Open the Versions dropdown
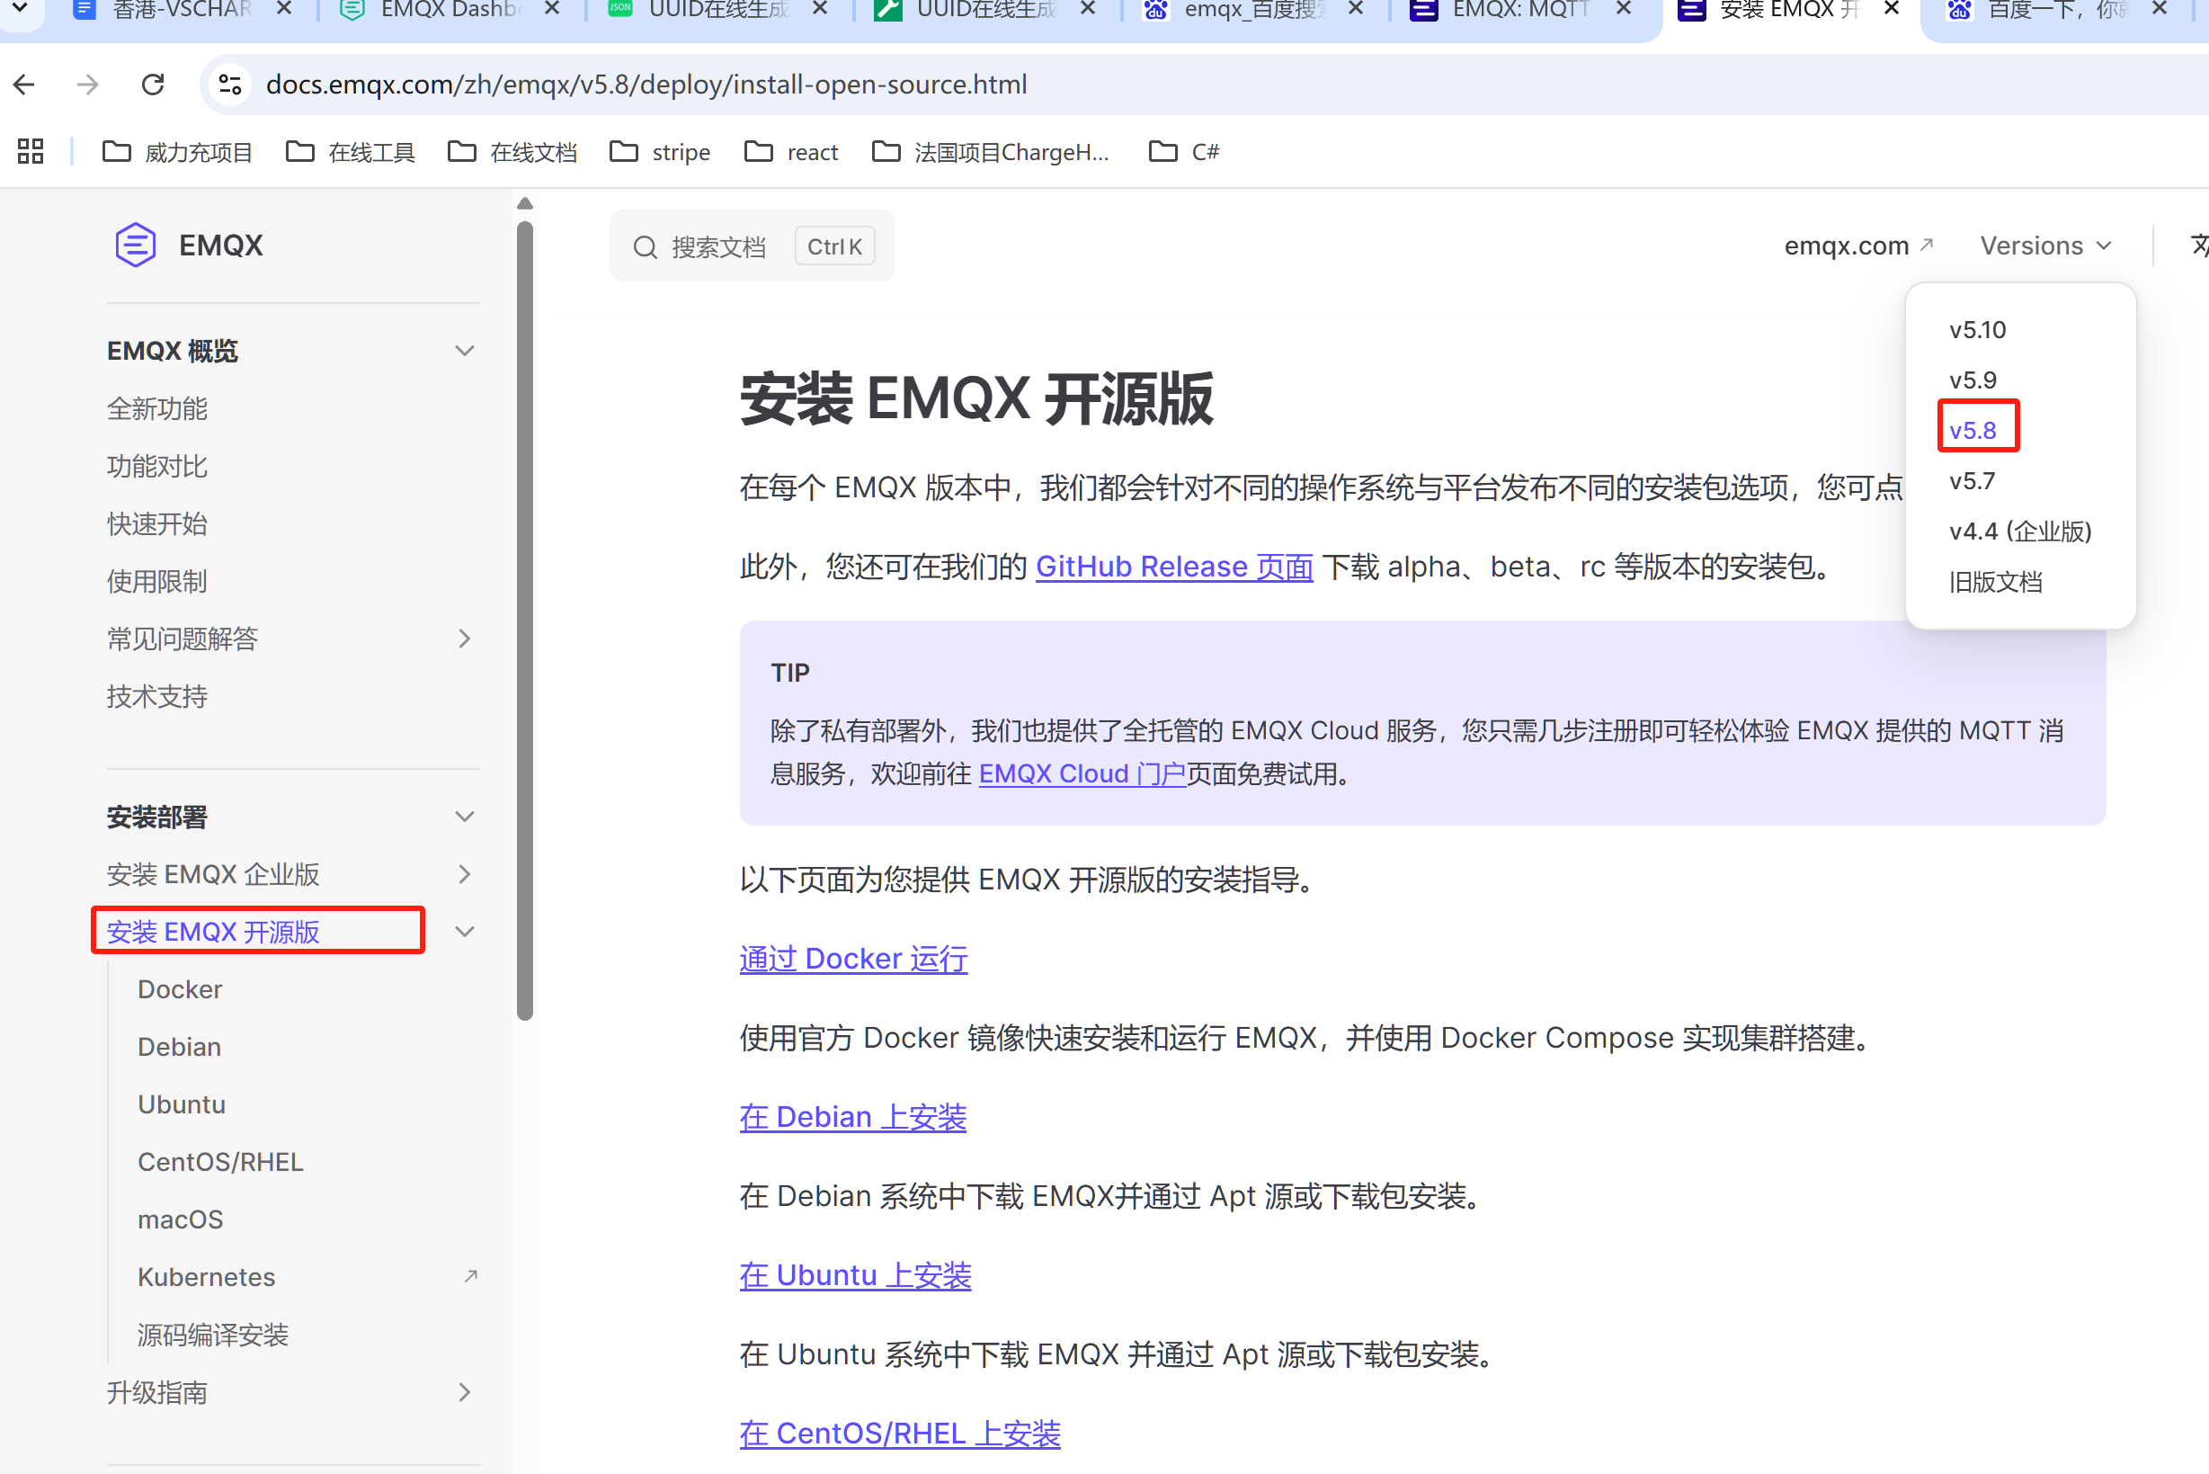This screenshot has width=2209, height=1474. (x=2045, y=246)
